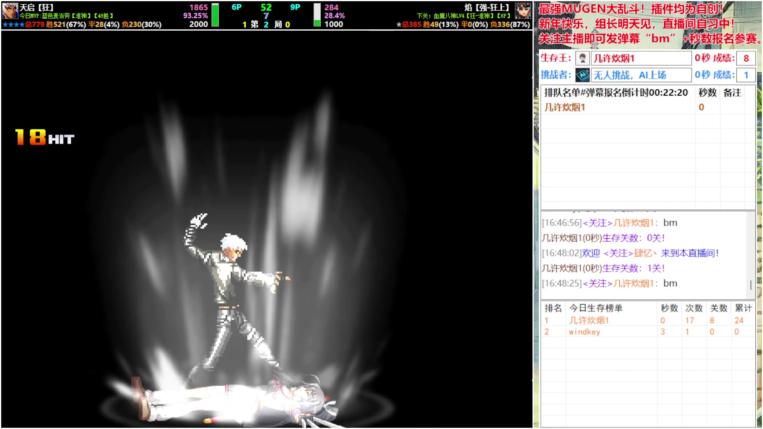This screenshot has height=429, width=763.
Task: Click the 关数 column header
Action: pyautogui.click(x=718, y=308)
